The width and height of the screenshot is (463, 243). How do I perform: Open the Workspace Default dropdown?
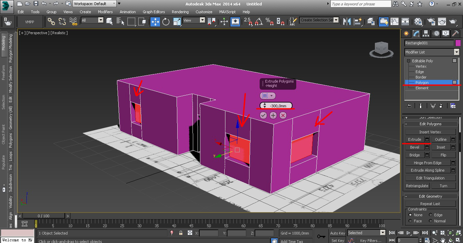95,4
